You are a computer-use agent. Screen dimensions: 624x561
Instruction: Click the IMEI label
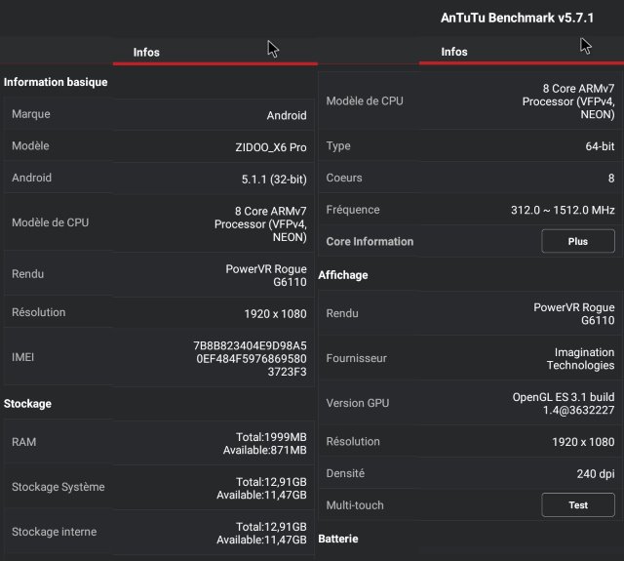[22, 357]
